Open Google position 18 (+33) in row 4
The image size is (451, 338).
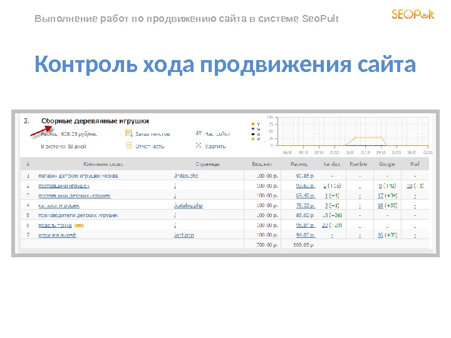pos(388,205)
